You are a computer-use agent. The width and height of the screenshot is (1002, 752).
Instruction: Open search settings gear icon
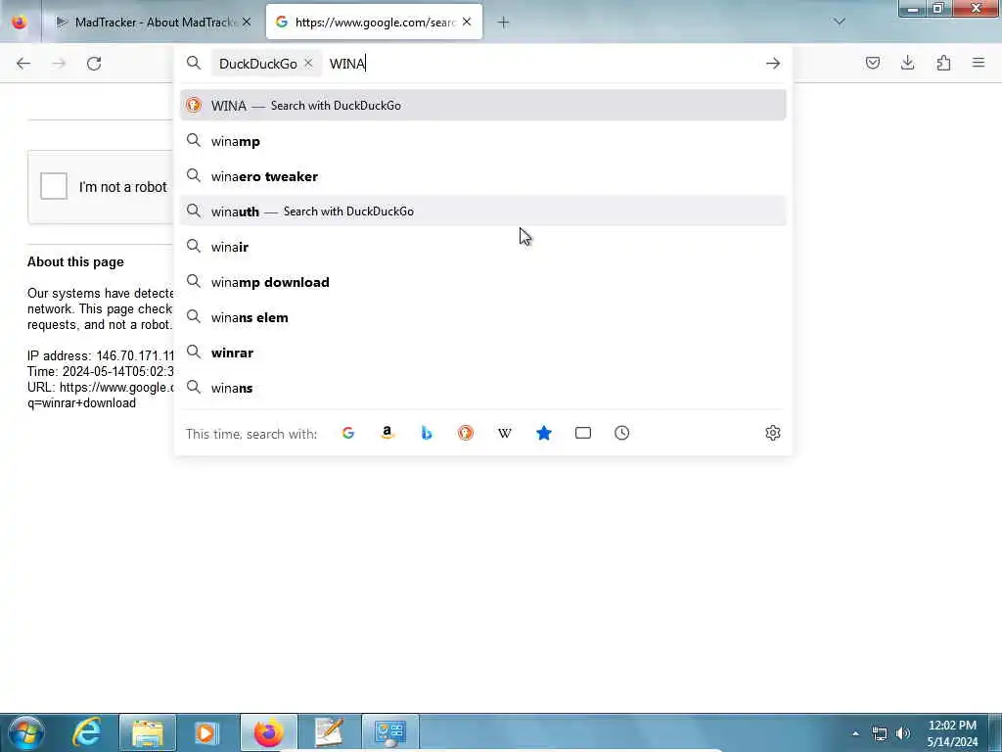coord(773,433)
